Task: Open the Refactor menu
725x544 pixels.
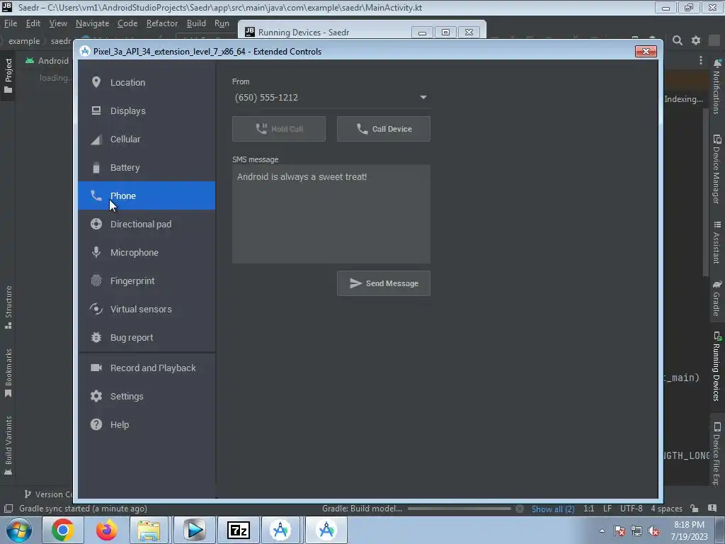Action: click(x=162, y=23)
